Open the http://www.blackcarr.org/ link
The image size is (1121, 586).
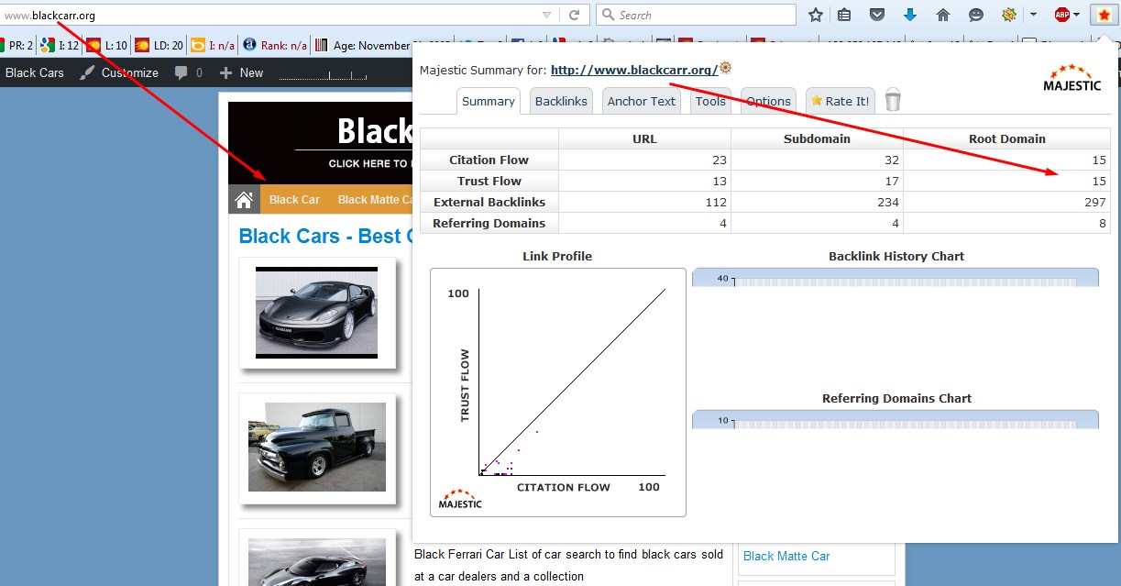634,70
